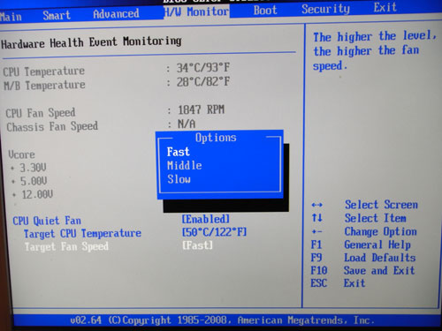Viewport: 442px width, 331px height.
Task: Open the Target Fan Speed Fast value
Action: point(197,245)
